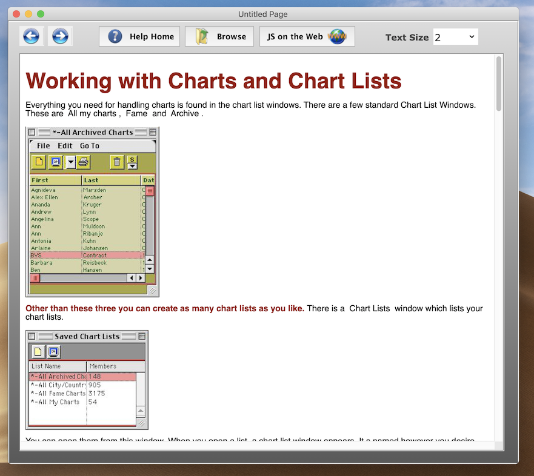Click the Edit menu in All Archived Charts

tap(65, 146)
